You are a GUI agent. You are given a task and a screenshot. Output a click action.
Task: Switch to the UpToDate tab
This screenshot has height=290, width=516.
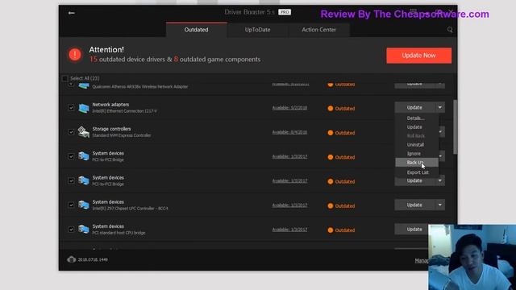point(257,30)
